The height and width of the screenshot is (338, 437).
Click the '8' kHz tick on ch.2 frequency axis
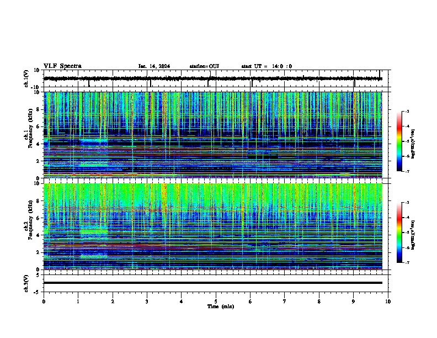pyautogui.click(x=39, y=201)
